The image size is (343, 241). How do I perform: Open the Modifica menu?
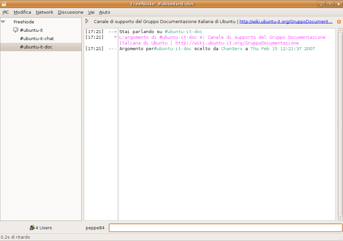pos(22,12)
